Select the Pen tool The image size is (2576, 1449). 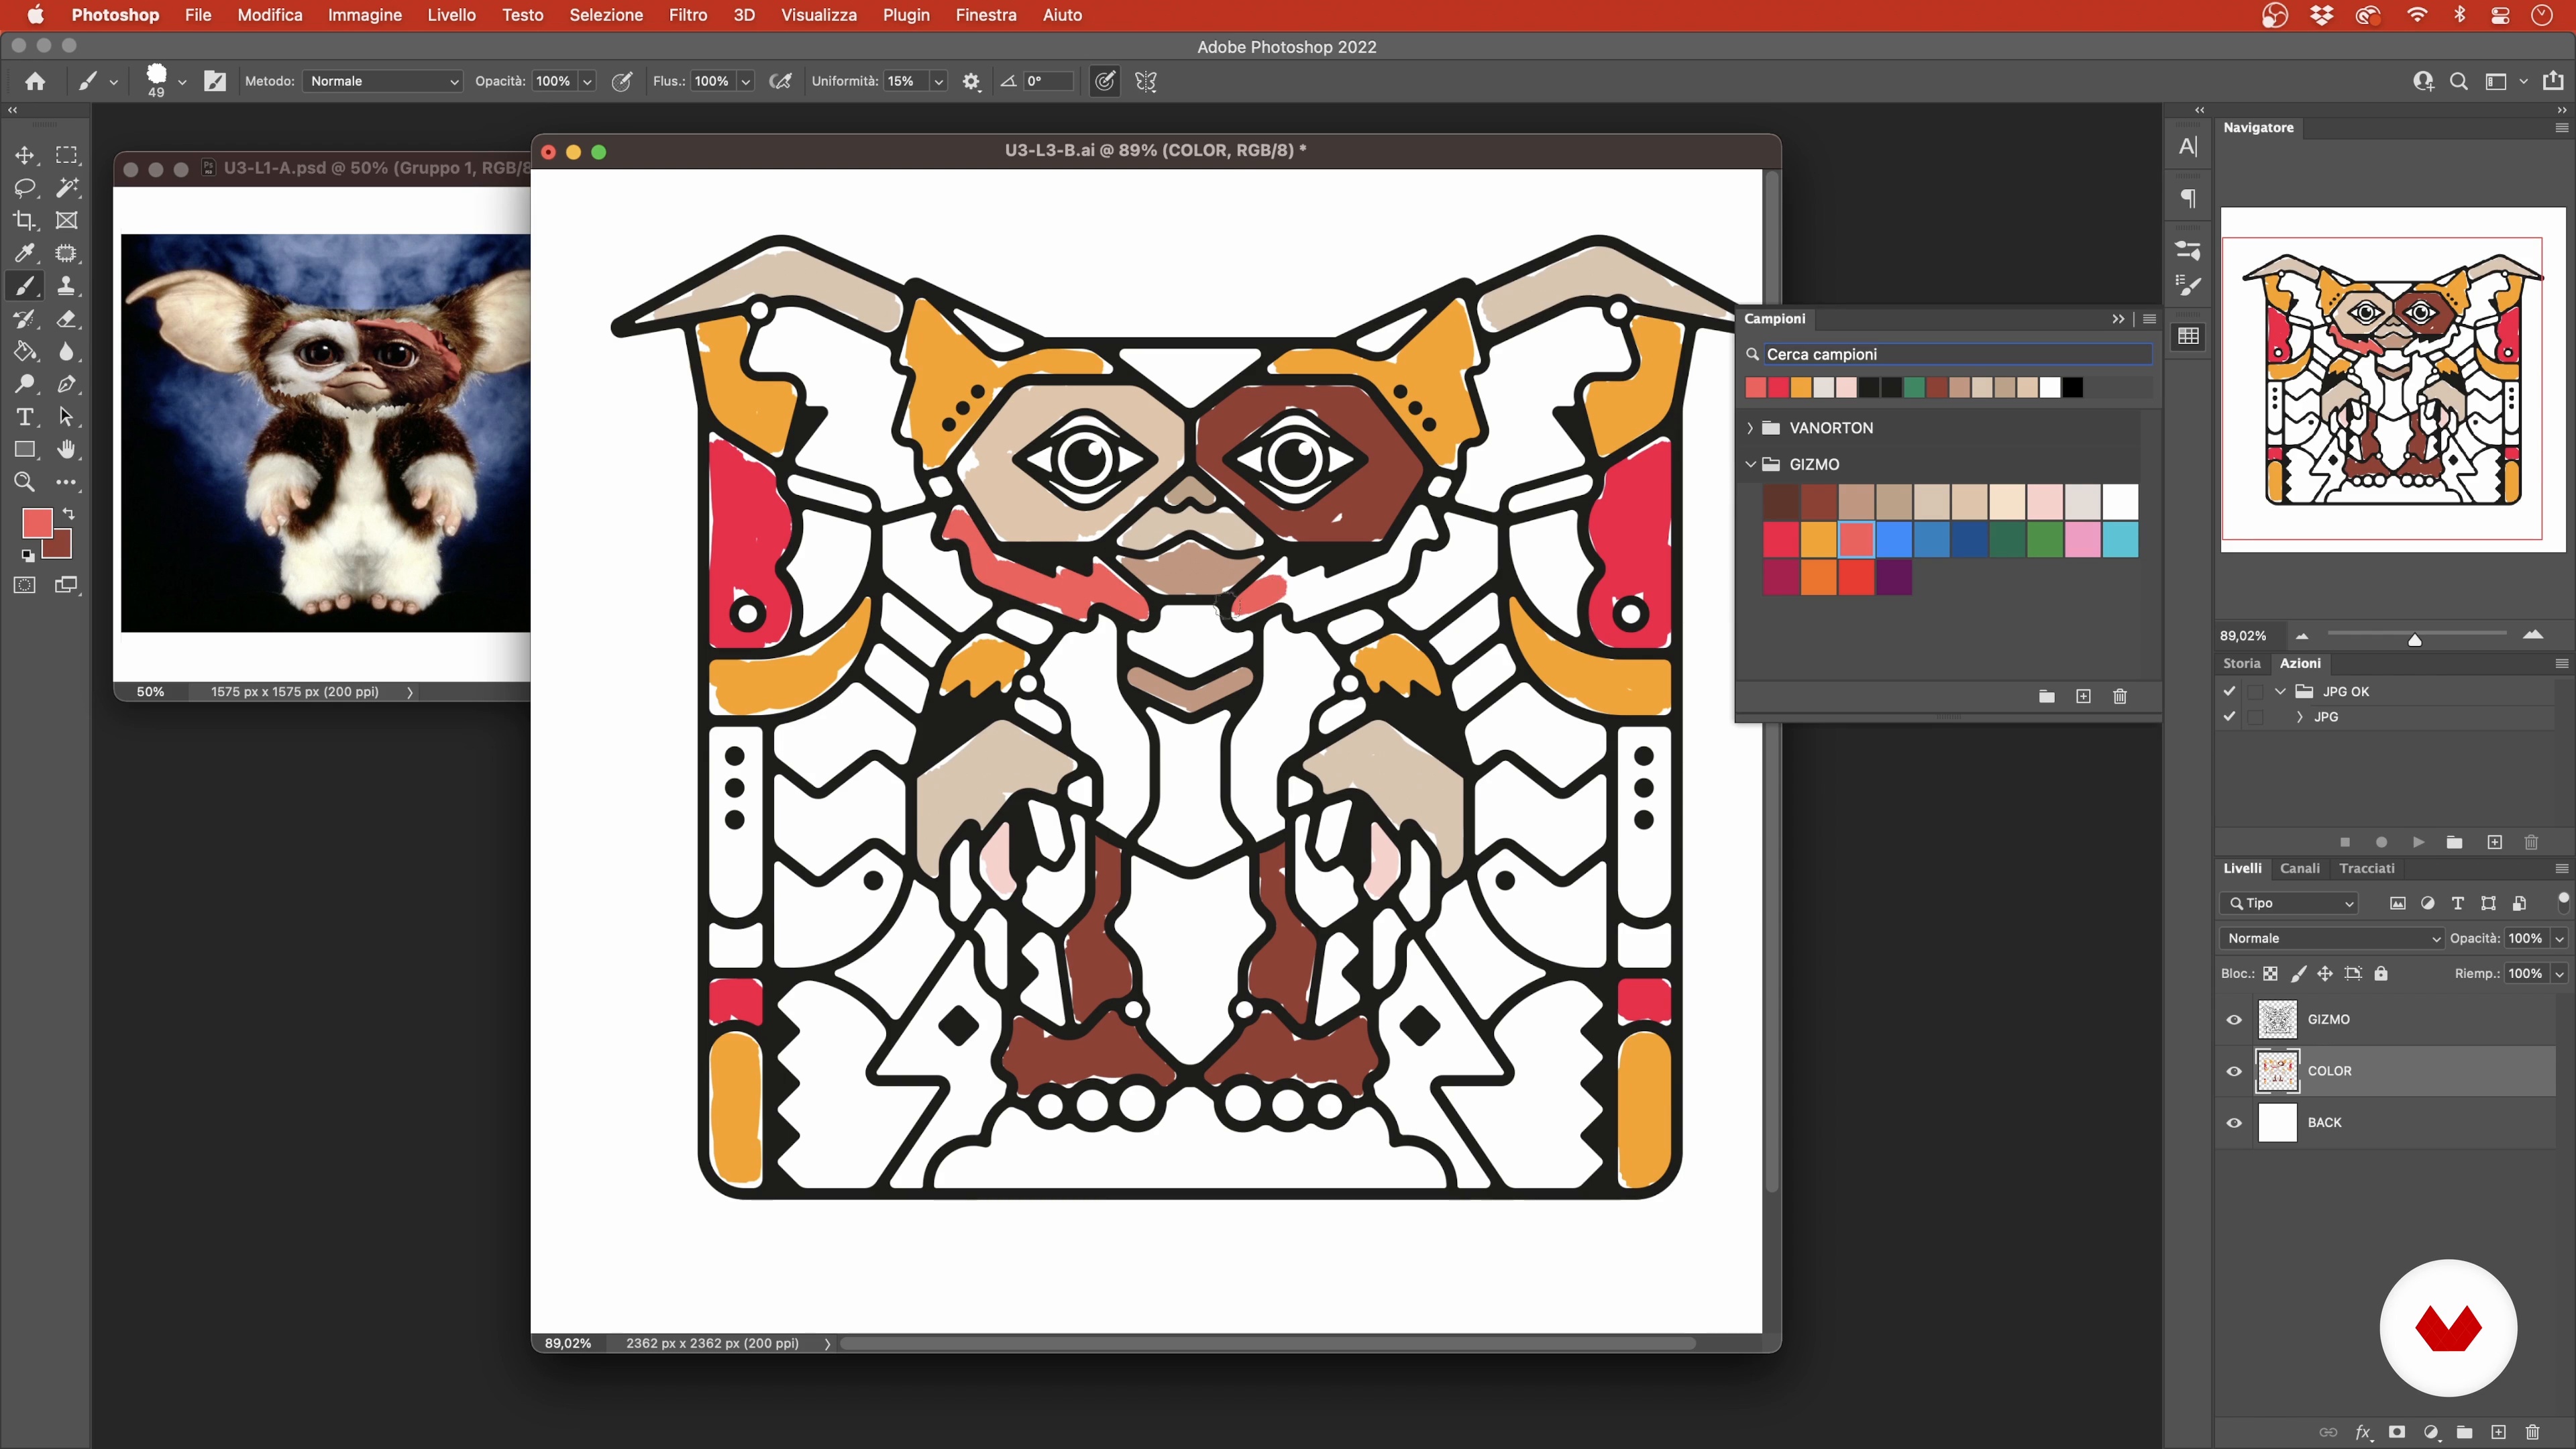[66, 384]
